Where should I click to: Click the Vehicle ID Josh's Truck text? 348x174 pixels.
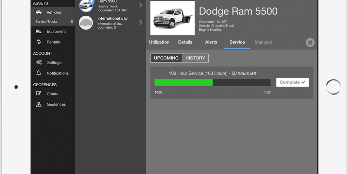point(216,26)
